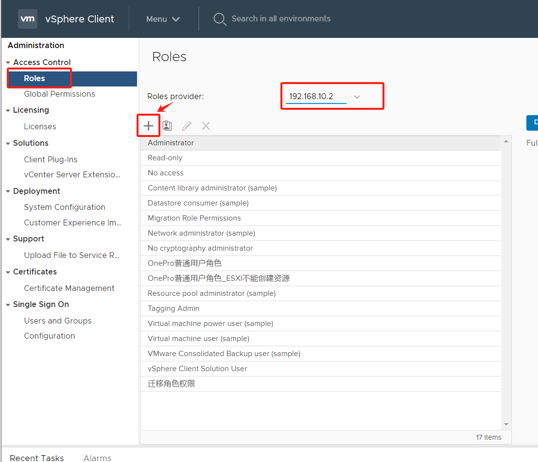Collapse the Access Control section
538x462 pixels.
pyautogui.click(x=8, y=63)
